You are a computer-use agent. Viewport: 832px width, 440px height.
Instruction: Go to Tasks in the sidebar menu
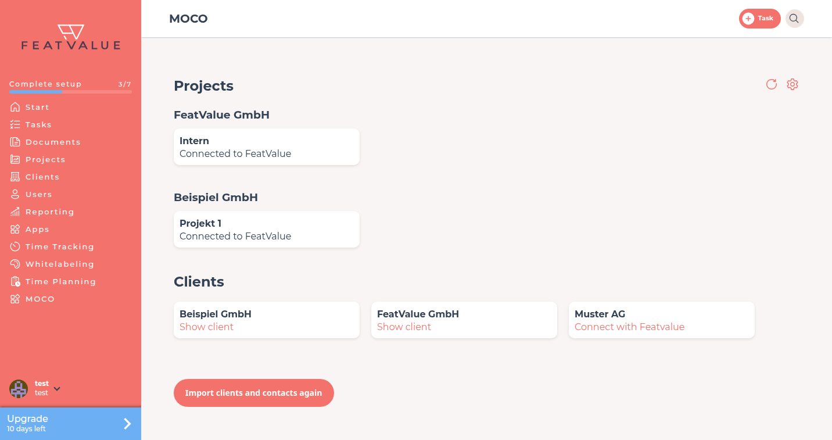(x=38, y=124)
